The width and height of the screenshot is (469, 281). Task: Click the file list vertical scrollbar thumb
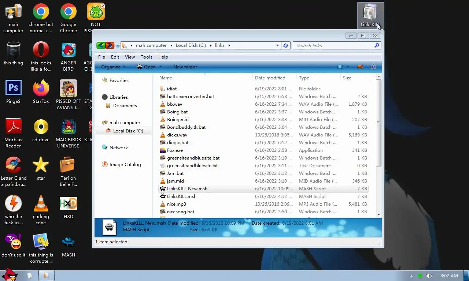pyautogui.click(x=378, y=123)
